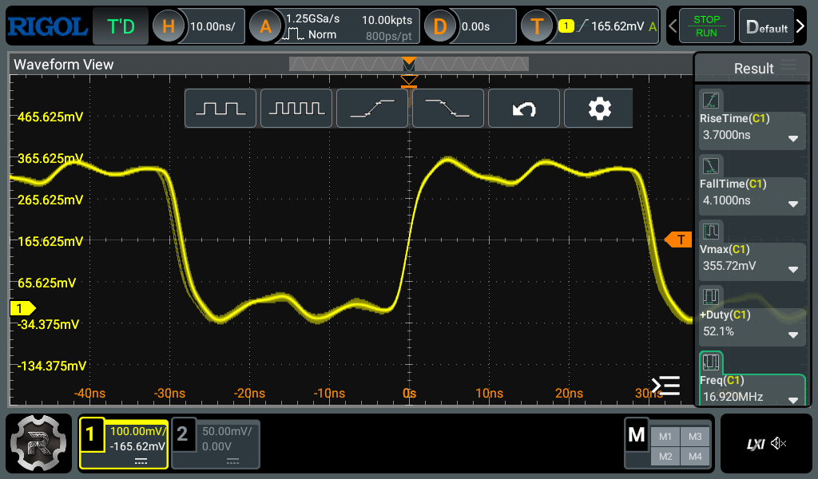Click the Default button

click(x=766, y=26)
